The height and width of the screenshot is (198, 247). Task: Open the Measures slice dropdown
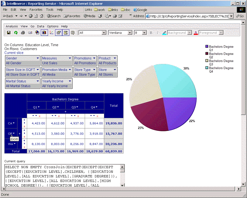click(x=70, y=58)
